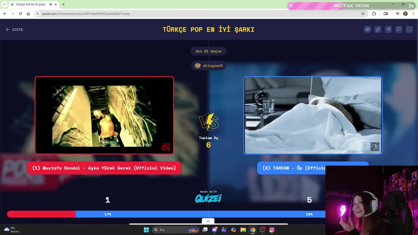Open reading mode book icon
Image resolution: width=418 pixels, height=235 pixels.
click(386, 14)
